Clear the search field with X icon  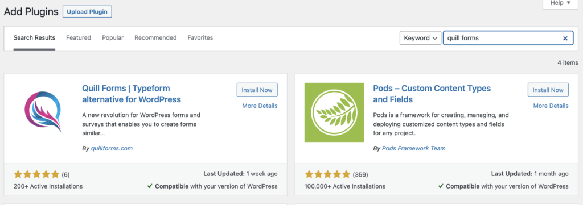565,38
